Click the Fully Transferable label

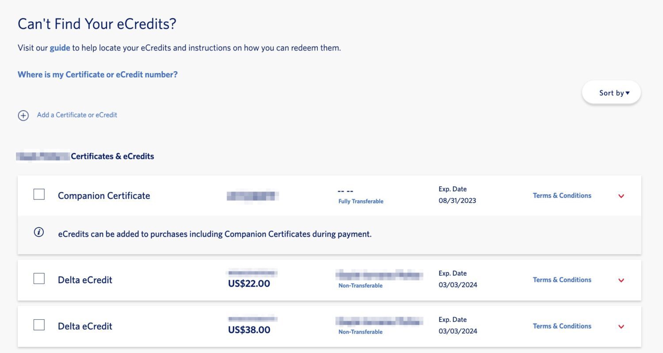361,201
